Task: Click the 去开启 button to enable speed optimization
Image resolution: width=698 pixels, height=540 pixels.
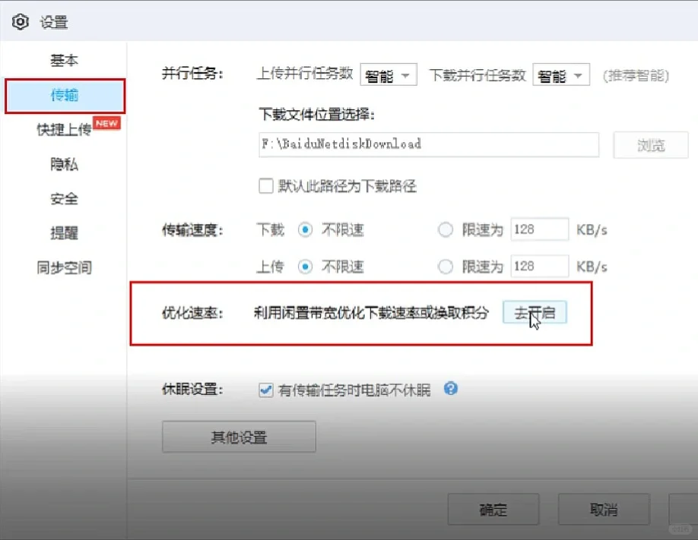Action: [535, 313]
